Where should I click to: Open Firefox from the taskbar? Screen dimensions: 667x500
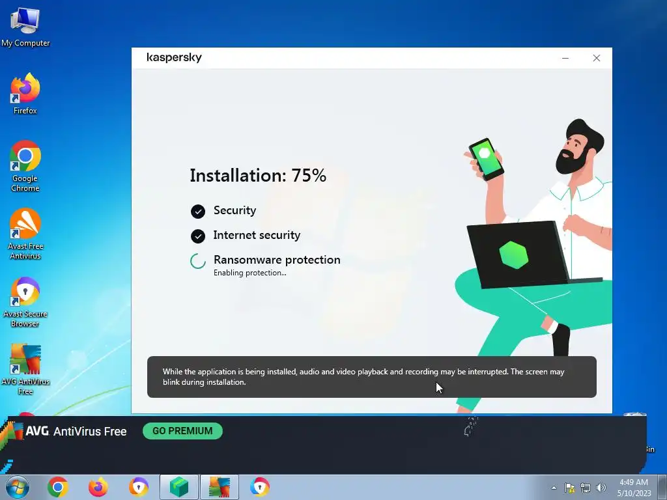point(98,487)
